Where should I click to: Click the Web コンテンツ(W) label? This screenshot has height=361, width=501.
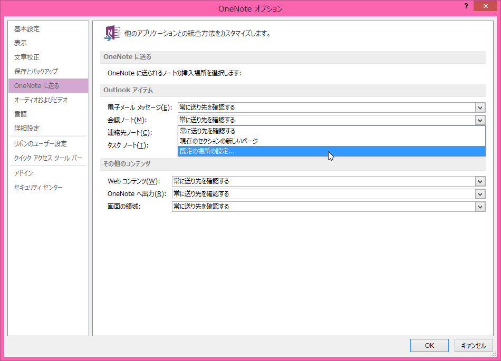click(133, 181)
